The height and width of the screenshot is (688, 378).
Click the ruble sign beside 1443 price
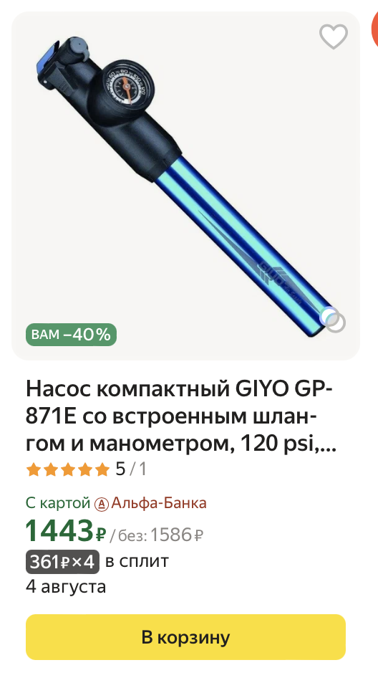pyautogui.click(x=101, y=533)
